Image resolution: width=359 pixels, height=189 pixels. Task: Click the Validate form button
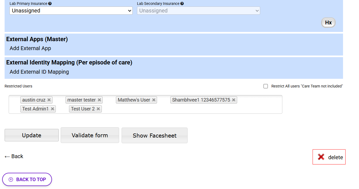(x=90, y=135)
